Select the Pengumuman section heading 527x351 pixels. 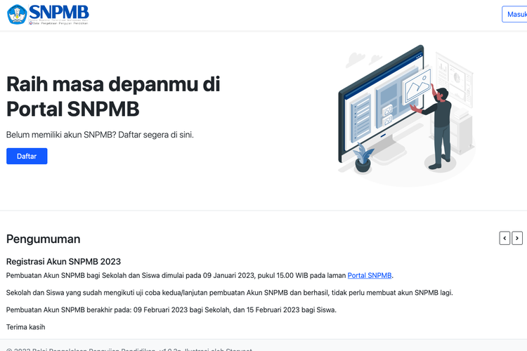pos(44,239)
